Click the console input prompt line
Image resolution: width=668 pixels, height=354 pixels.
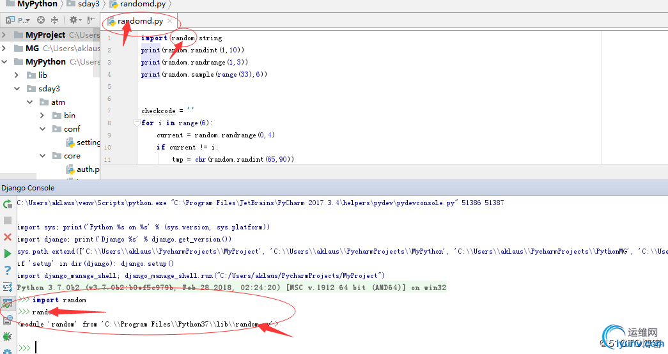click(192, 347)
